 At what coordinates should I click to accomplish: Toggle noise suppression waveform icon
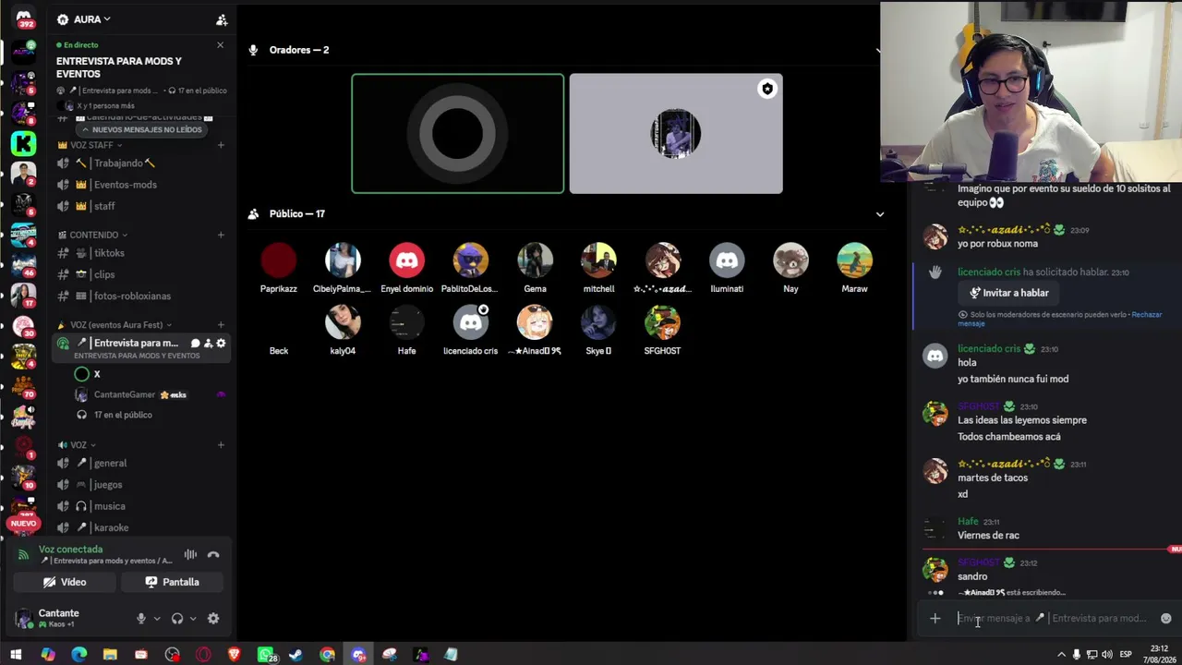[x=190, y=554]
